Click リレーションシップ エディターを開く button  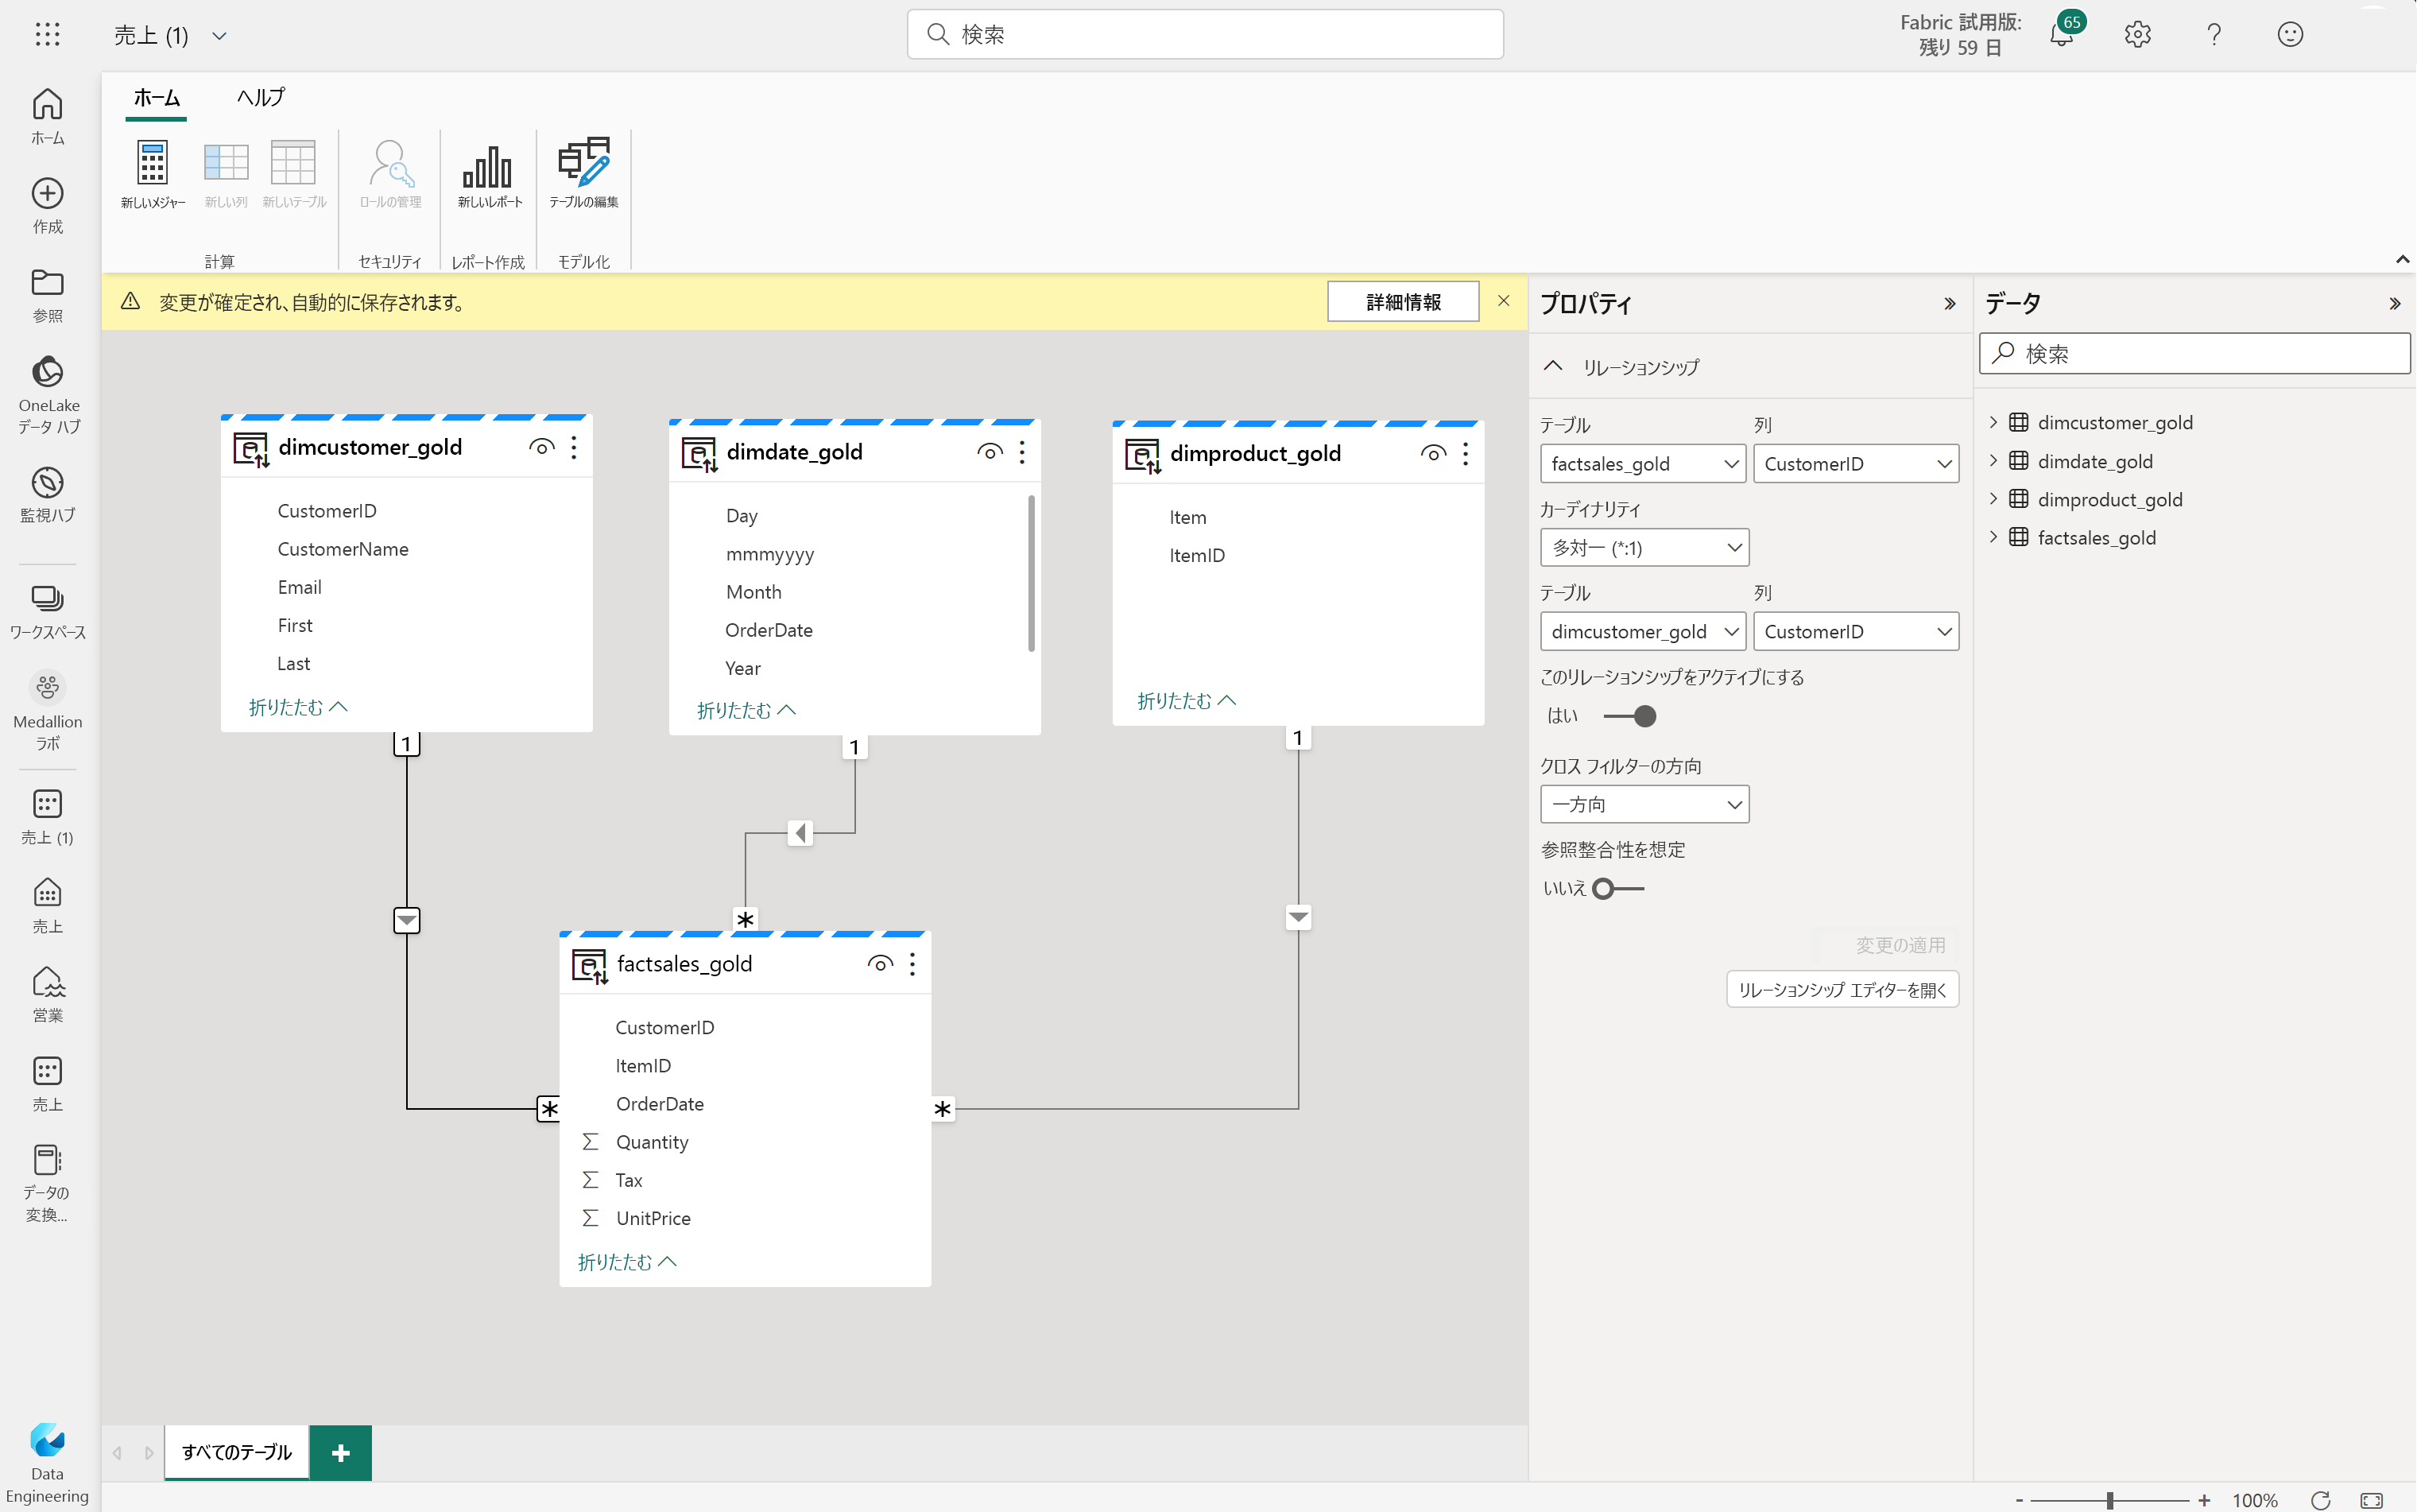pos(1842,990)
